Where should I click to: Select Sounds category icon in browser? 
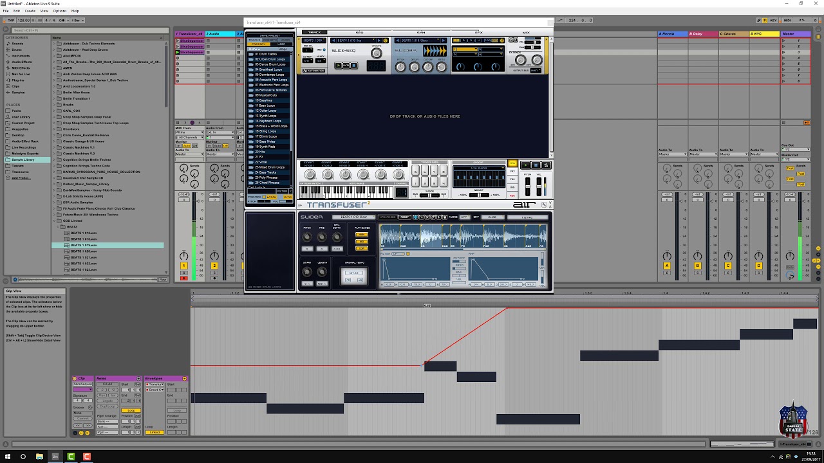8,44
